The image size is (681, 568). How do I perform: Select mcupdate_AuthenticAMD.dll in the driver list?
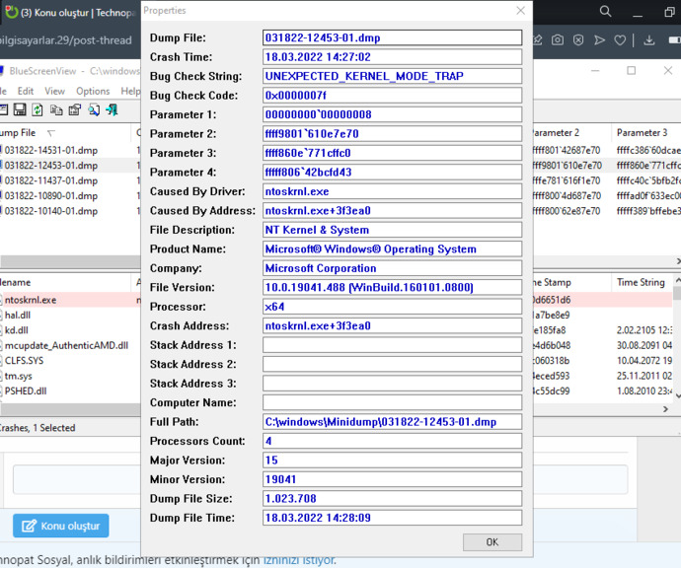[66, 345]
